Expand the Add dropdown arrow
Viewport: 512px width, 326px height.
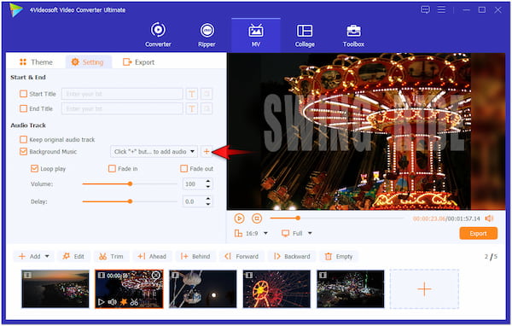47,256
